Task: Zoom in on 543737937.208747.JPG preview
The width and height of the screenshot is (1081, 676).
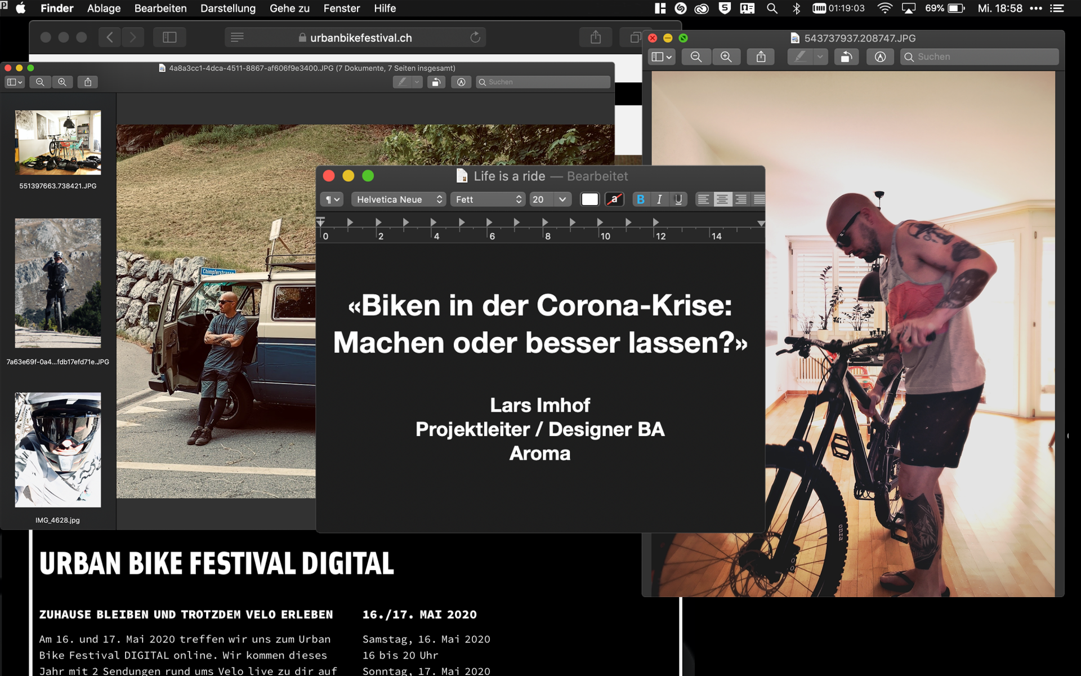Action: [726, 57]
